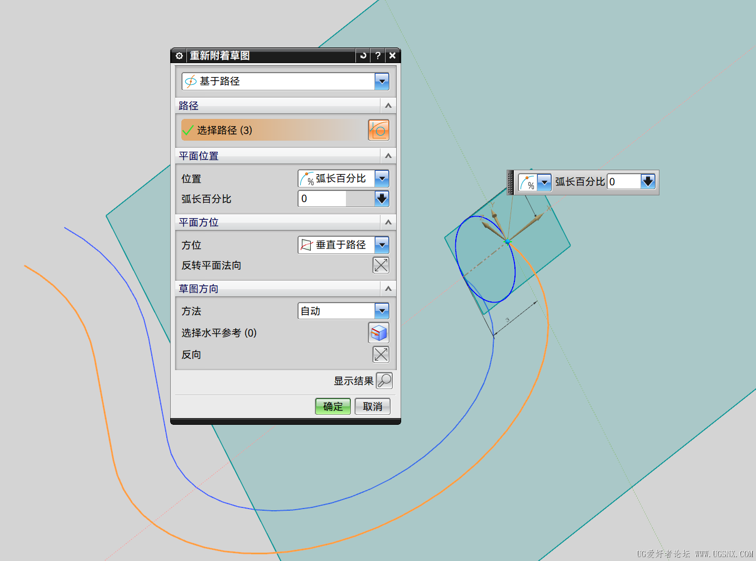Image resolution: width=756 pixels, height=561 pixels.
Task: Open dialog help with the question mark icon
Action: 378,56
